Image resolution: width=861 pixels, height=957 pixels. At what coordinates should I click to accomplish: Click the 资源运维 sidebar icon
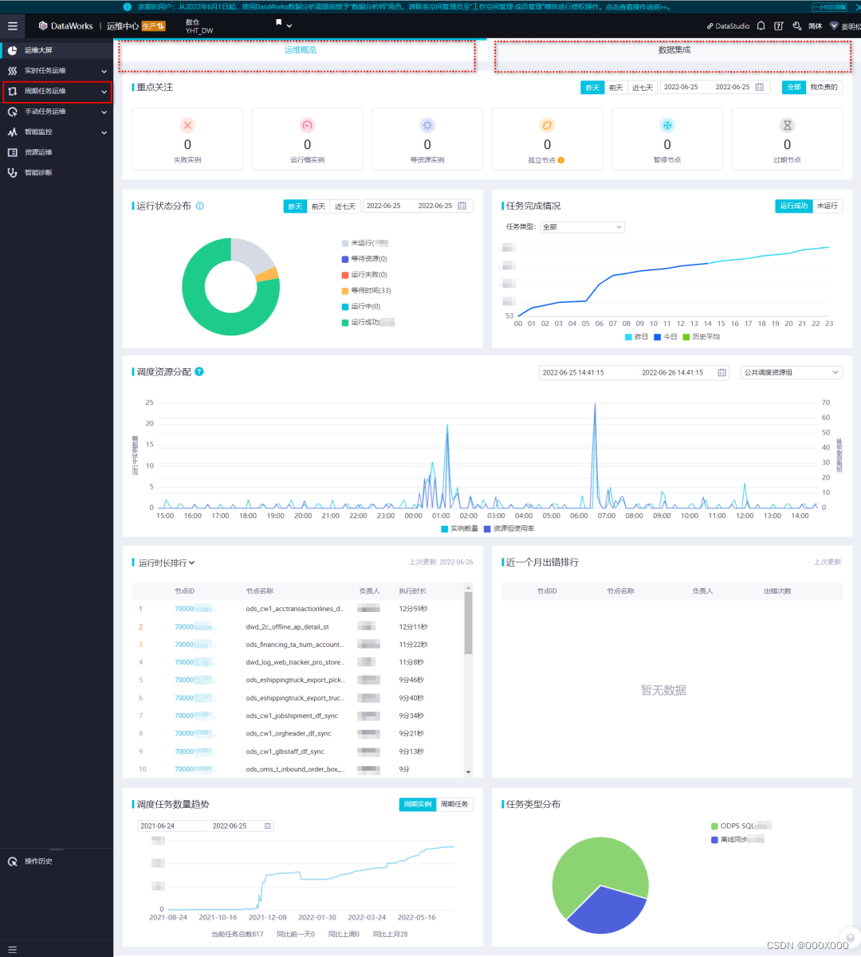coord(12,152)
